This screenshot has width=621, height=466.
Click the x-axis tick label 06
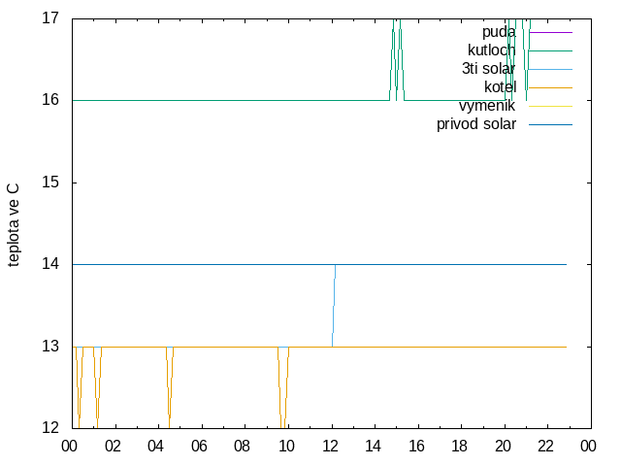(x=199, y=447)
